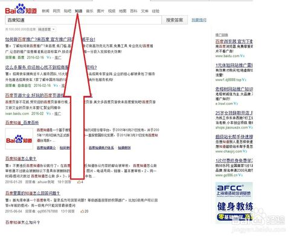Viewport: 302px width, 240px height.
Task: Click V verification icon beside 2016-02-16 百度
Action: pyautogui.click(x=49, y=57)
